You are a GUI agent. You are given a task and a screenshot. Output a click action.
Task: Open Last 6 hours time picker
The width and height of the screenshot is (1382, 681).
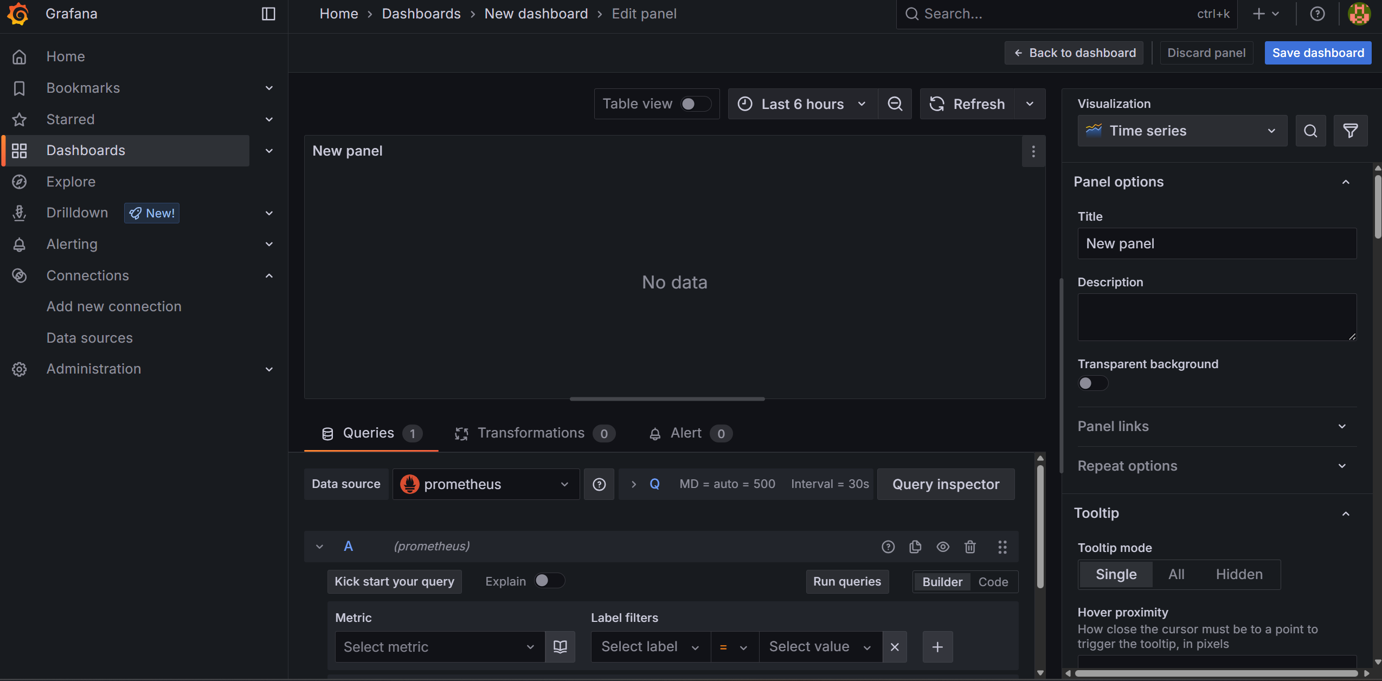[x=802, y=104]
